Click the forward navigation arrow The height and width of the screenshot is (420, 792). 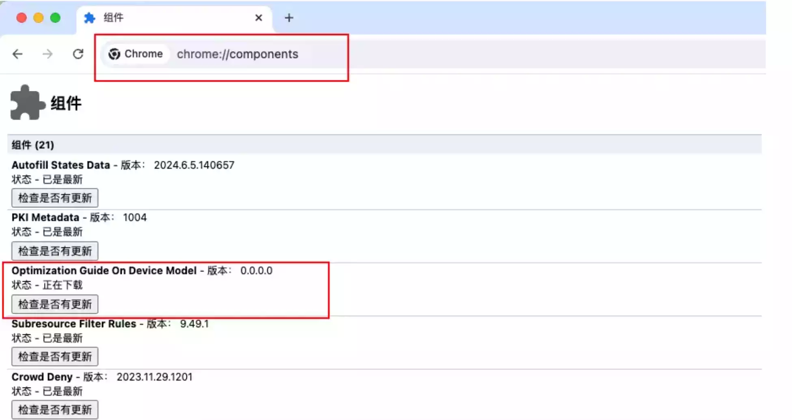click(47, 54)
